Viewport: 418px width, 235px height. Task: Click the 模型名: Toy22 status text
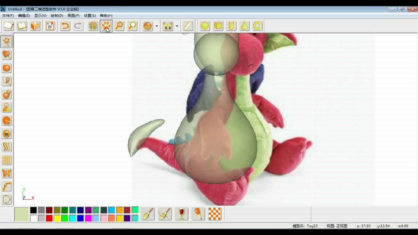pyautogui.click(x=305, y=226)
